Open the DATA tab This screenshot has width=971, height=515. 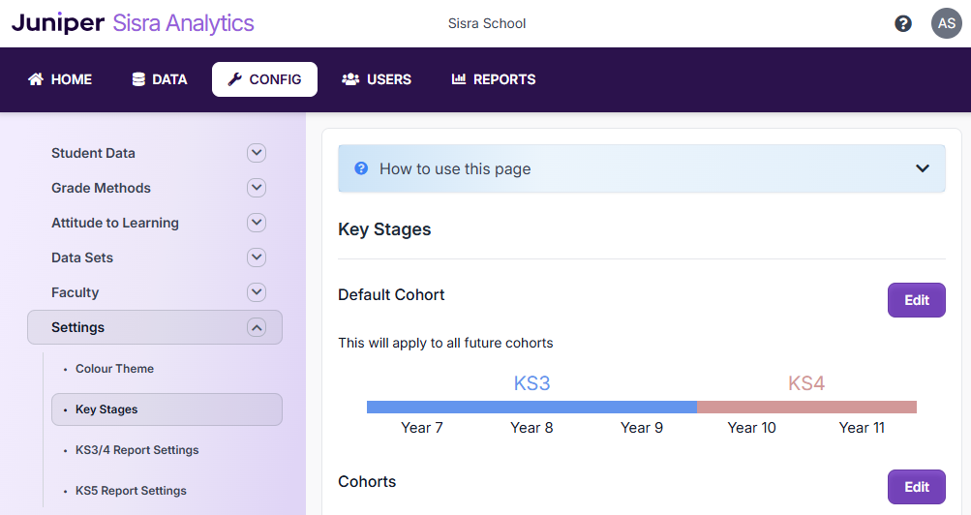pyautogui.click(x=160, y=79)
